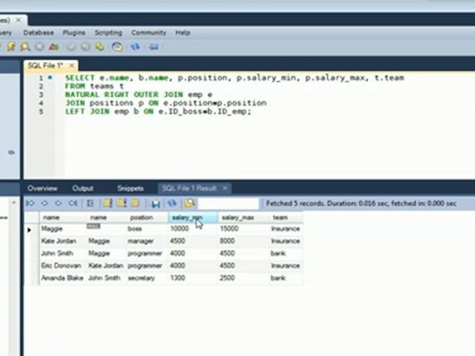Click the blue refresh arrows icon in main toolbar
This screenshot has height=356, width=475.
[x=135, y=47]
